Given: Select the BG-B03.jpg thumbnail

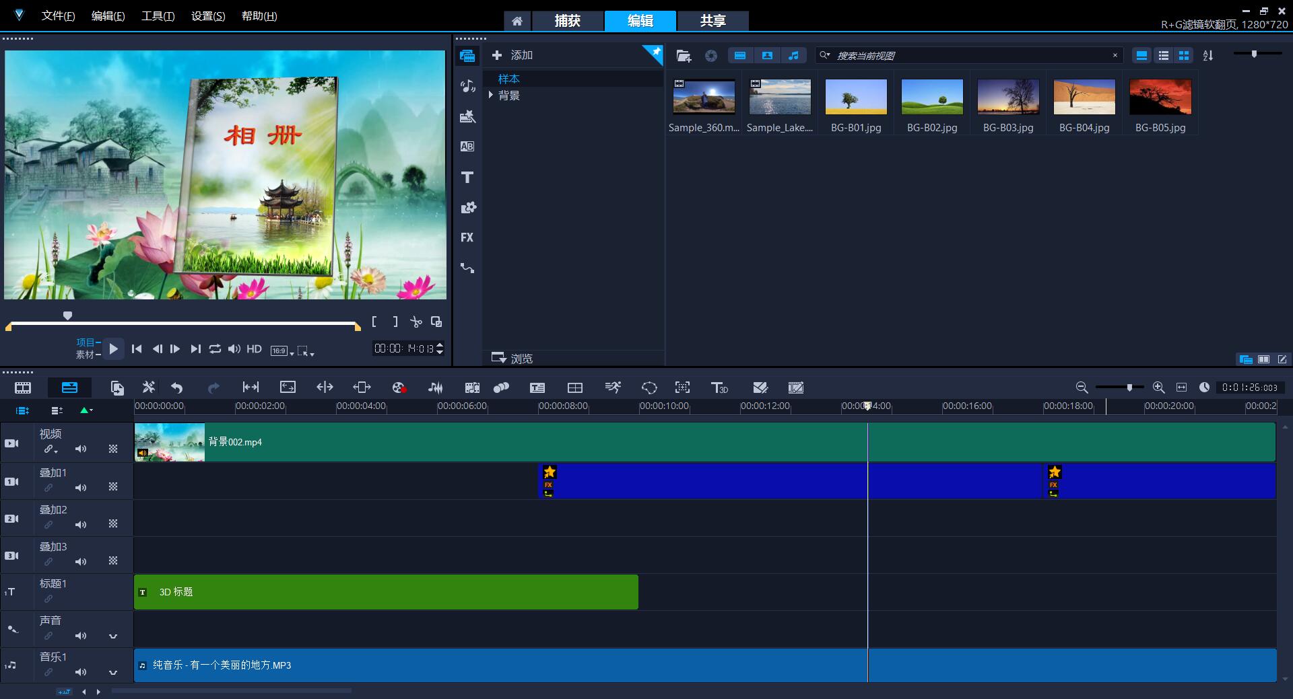Looking at the screenshot, I should click(x=1008, y=97).
